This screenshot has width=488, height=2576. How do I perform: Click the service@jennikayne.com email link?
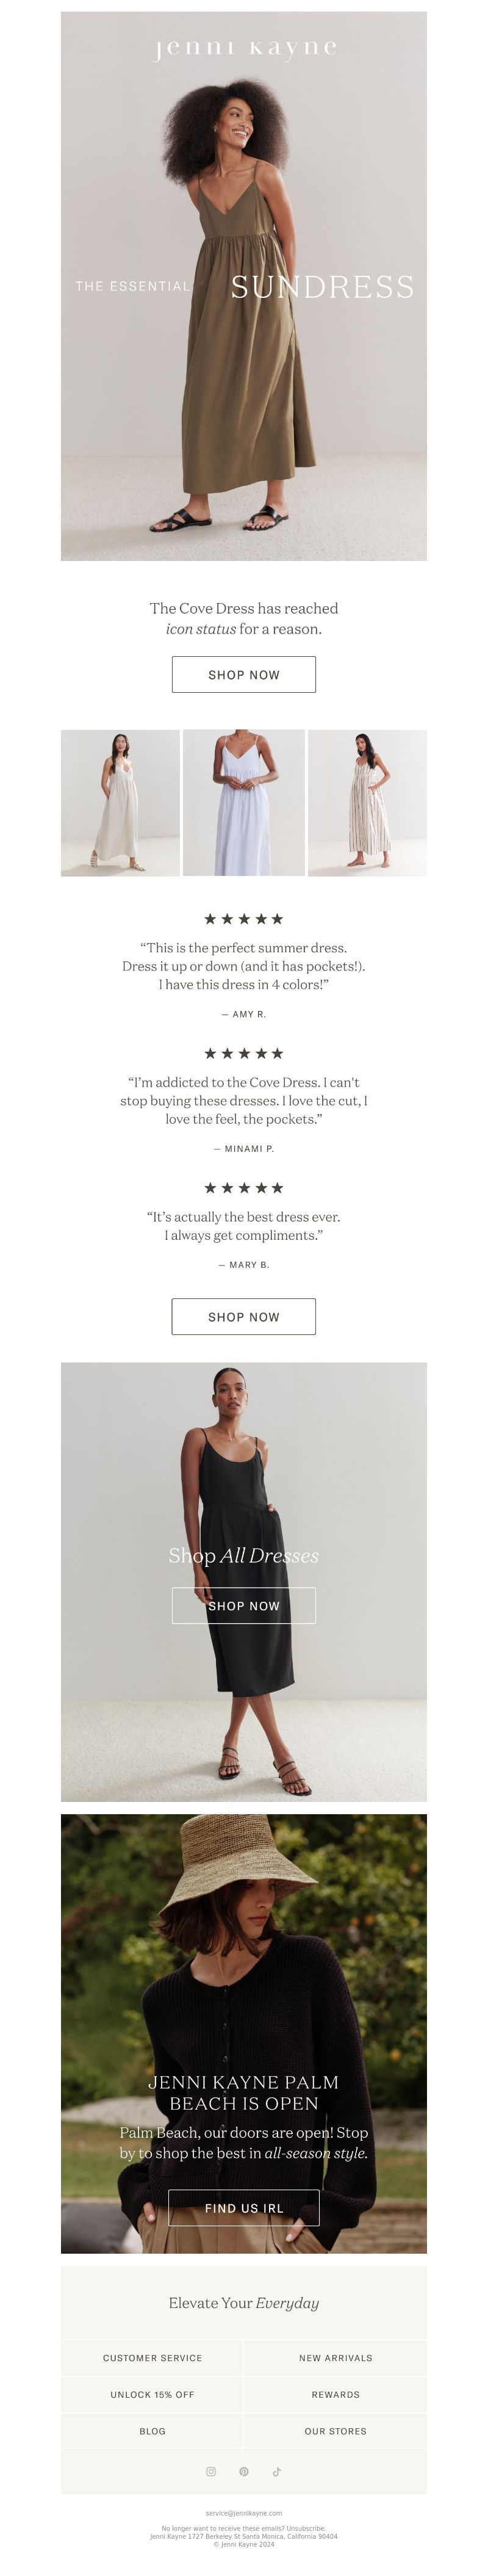click(244, 2512)
